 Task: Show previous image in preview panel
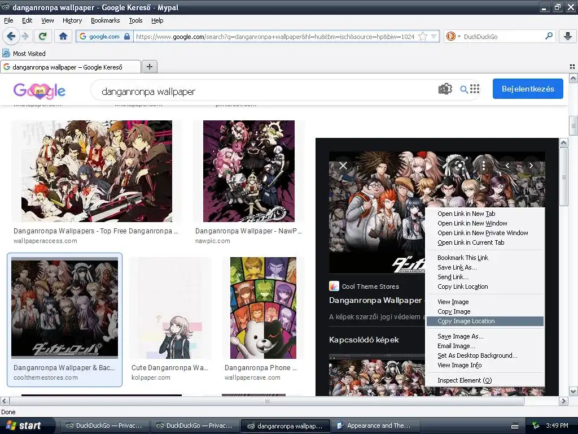(507, 166)
